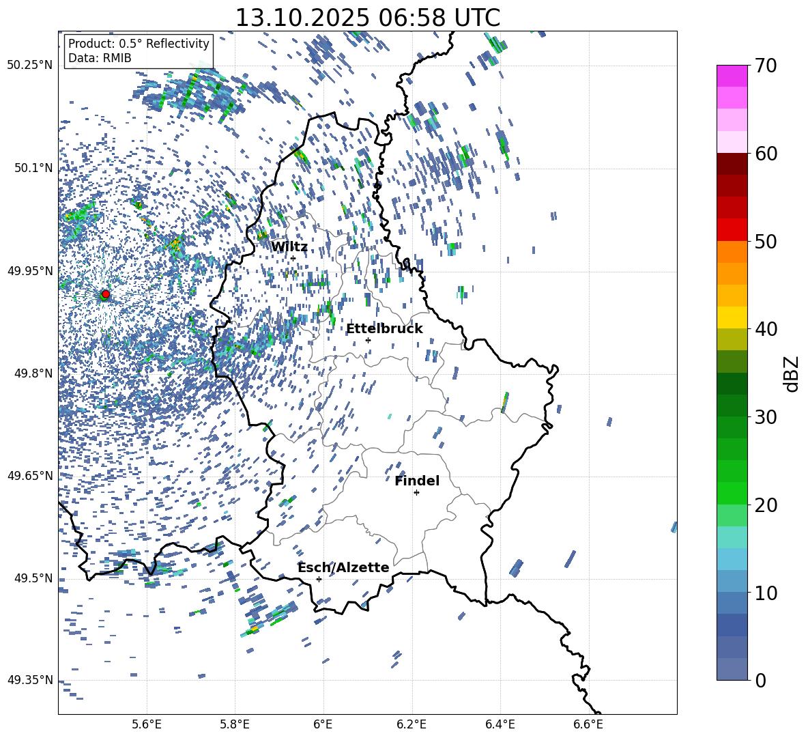Viewport: 808px width, 738px height.
Task: Select the Wiltz city label
Action: click(289, 247)
